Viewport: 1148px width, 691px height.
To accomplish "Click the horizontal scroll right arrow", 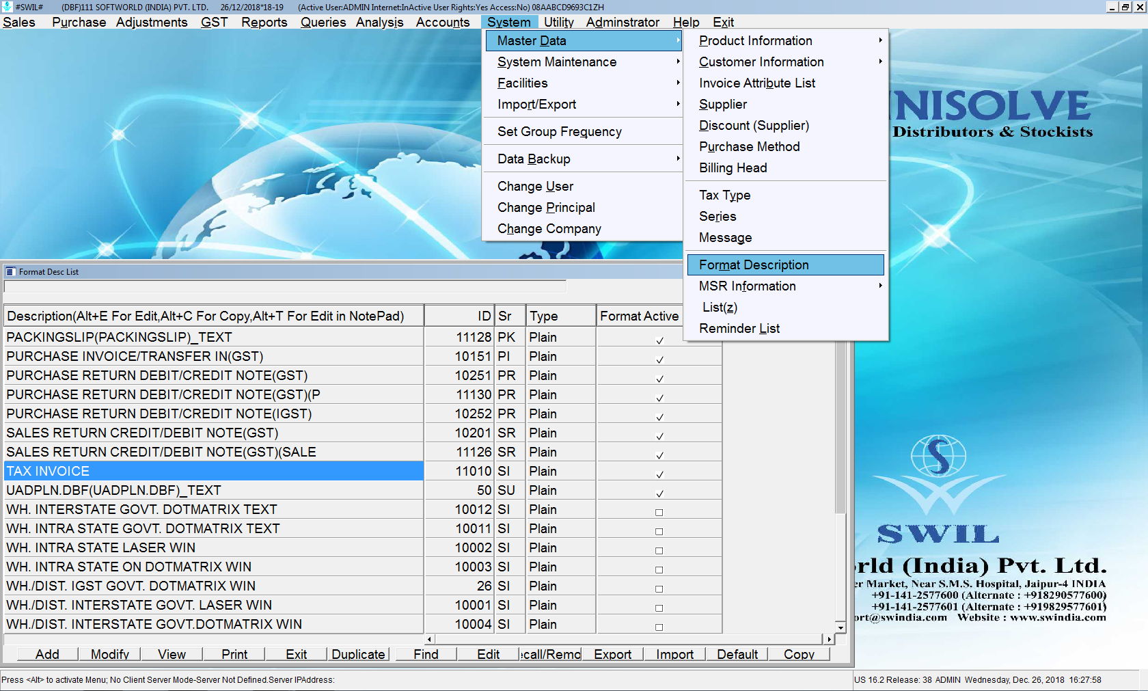I will pyautogui.click(x=829, y=639).
